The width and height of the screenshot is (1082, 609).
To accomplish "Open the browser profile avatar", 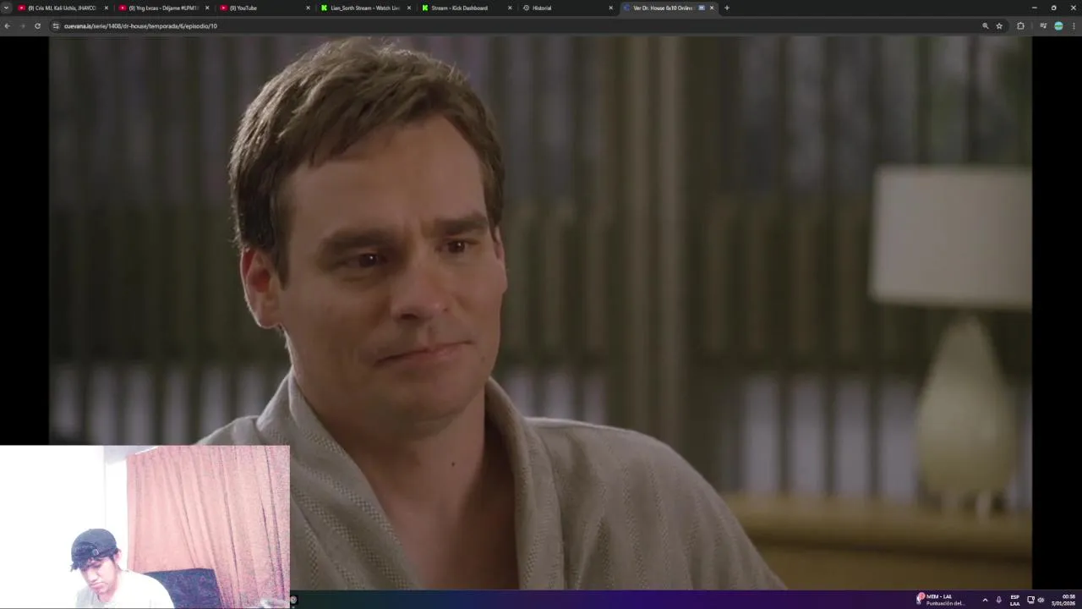I will tap(1058, 26).
